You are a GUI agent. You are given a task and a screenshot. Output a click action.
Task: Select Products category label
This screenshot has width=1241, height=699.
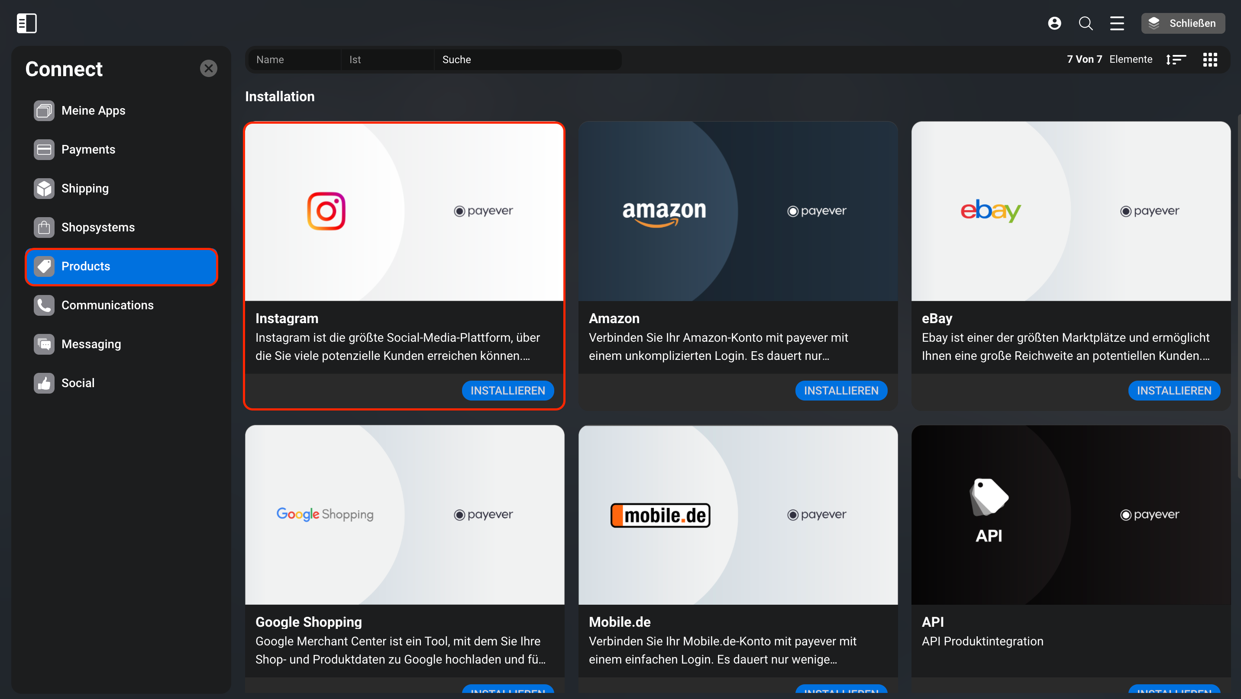(86, 266)
